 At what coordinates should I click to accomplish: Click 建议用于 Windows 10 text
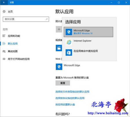[x=83, y=33]
